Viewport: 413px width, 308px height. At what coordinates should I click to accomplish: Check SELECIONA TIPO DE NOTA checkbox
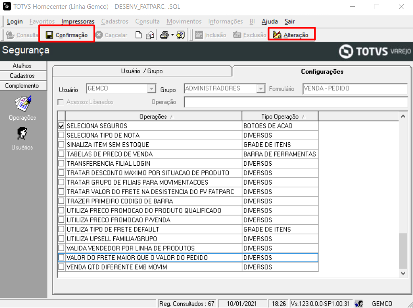click(x=61, y=135)
